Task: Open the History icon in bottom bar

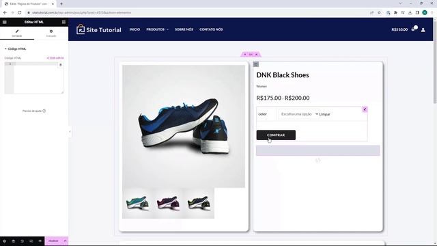Action: (x=23, y=241)
